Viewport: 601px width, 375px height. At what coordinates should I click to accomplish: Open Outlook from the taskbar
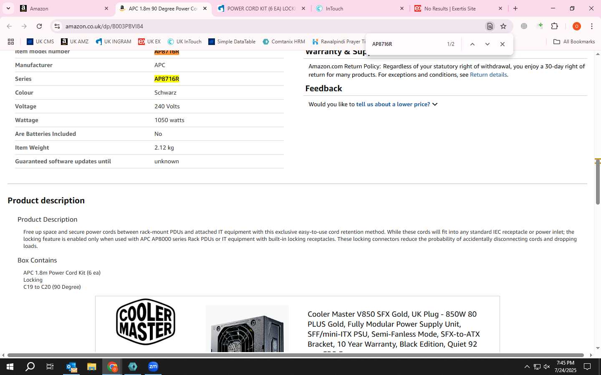[x=71, y=367]
